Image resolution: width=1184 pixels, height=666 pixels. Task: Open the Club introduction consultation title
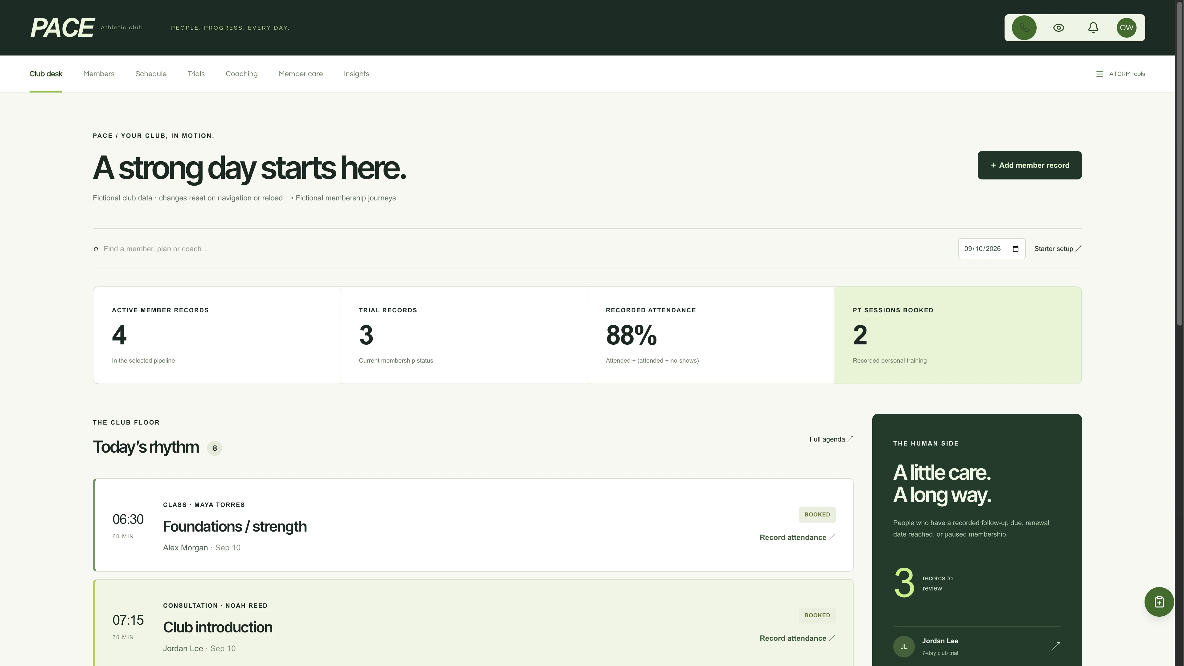click(x=217, y=627)
